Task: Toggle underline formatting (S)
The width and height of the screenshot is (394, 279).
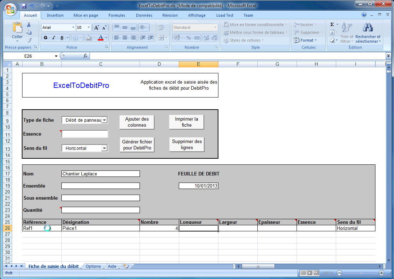Action: (62, 38)
